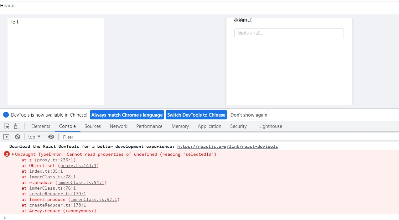Open immerClass.ts:78:1 source link
This screenshot has width=399, height=220.
click(53, 177)
